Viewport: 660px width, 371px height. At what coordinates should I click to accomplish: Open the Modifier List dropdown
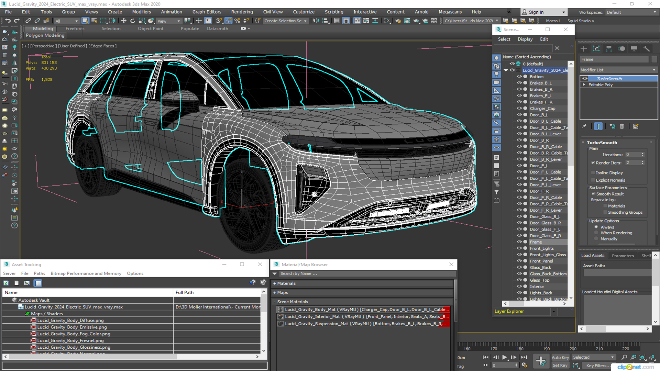click(618, 70)
